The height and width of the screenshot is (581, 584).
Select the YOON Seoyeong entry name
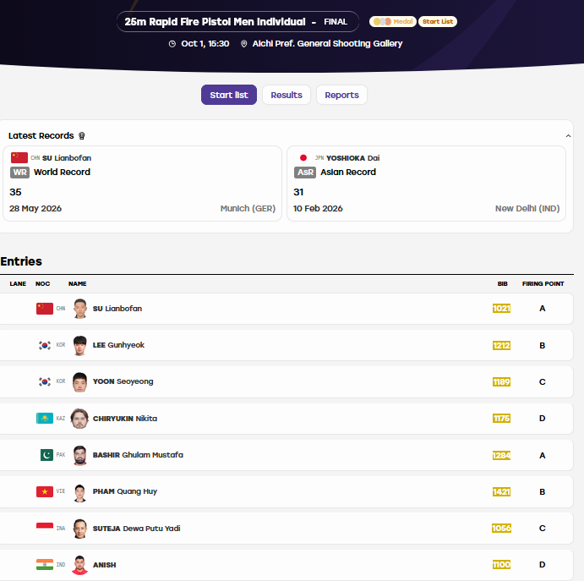(123, 381)
